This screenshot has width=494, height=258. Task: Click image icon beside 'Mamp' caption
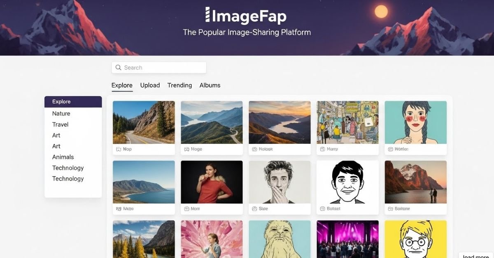point(322,149)
